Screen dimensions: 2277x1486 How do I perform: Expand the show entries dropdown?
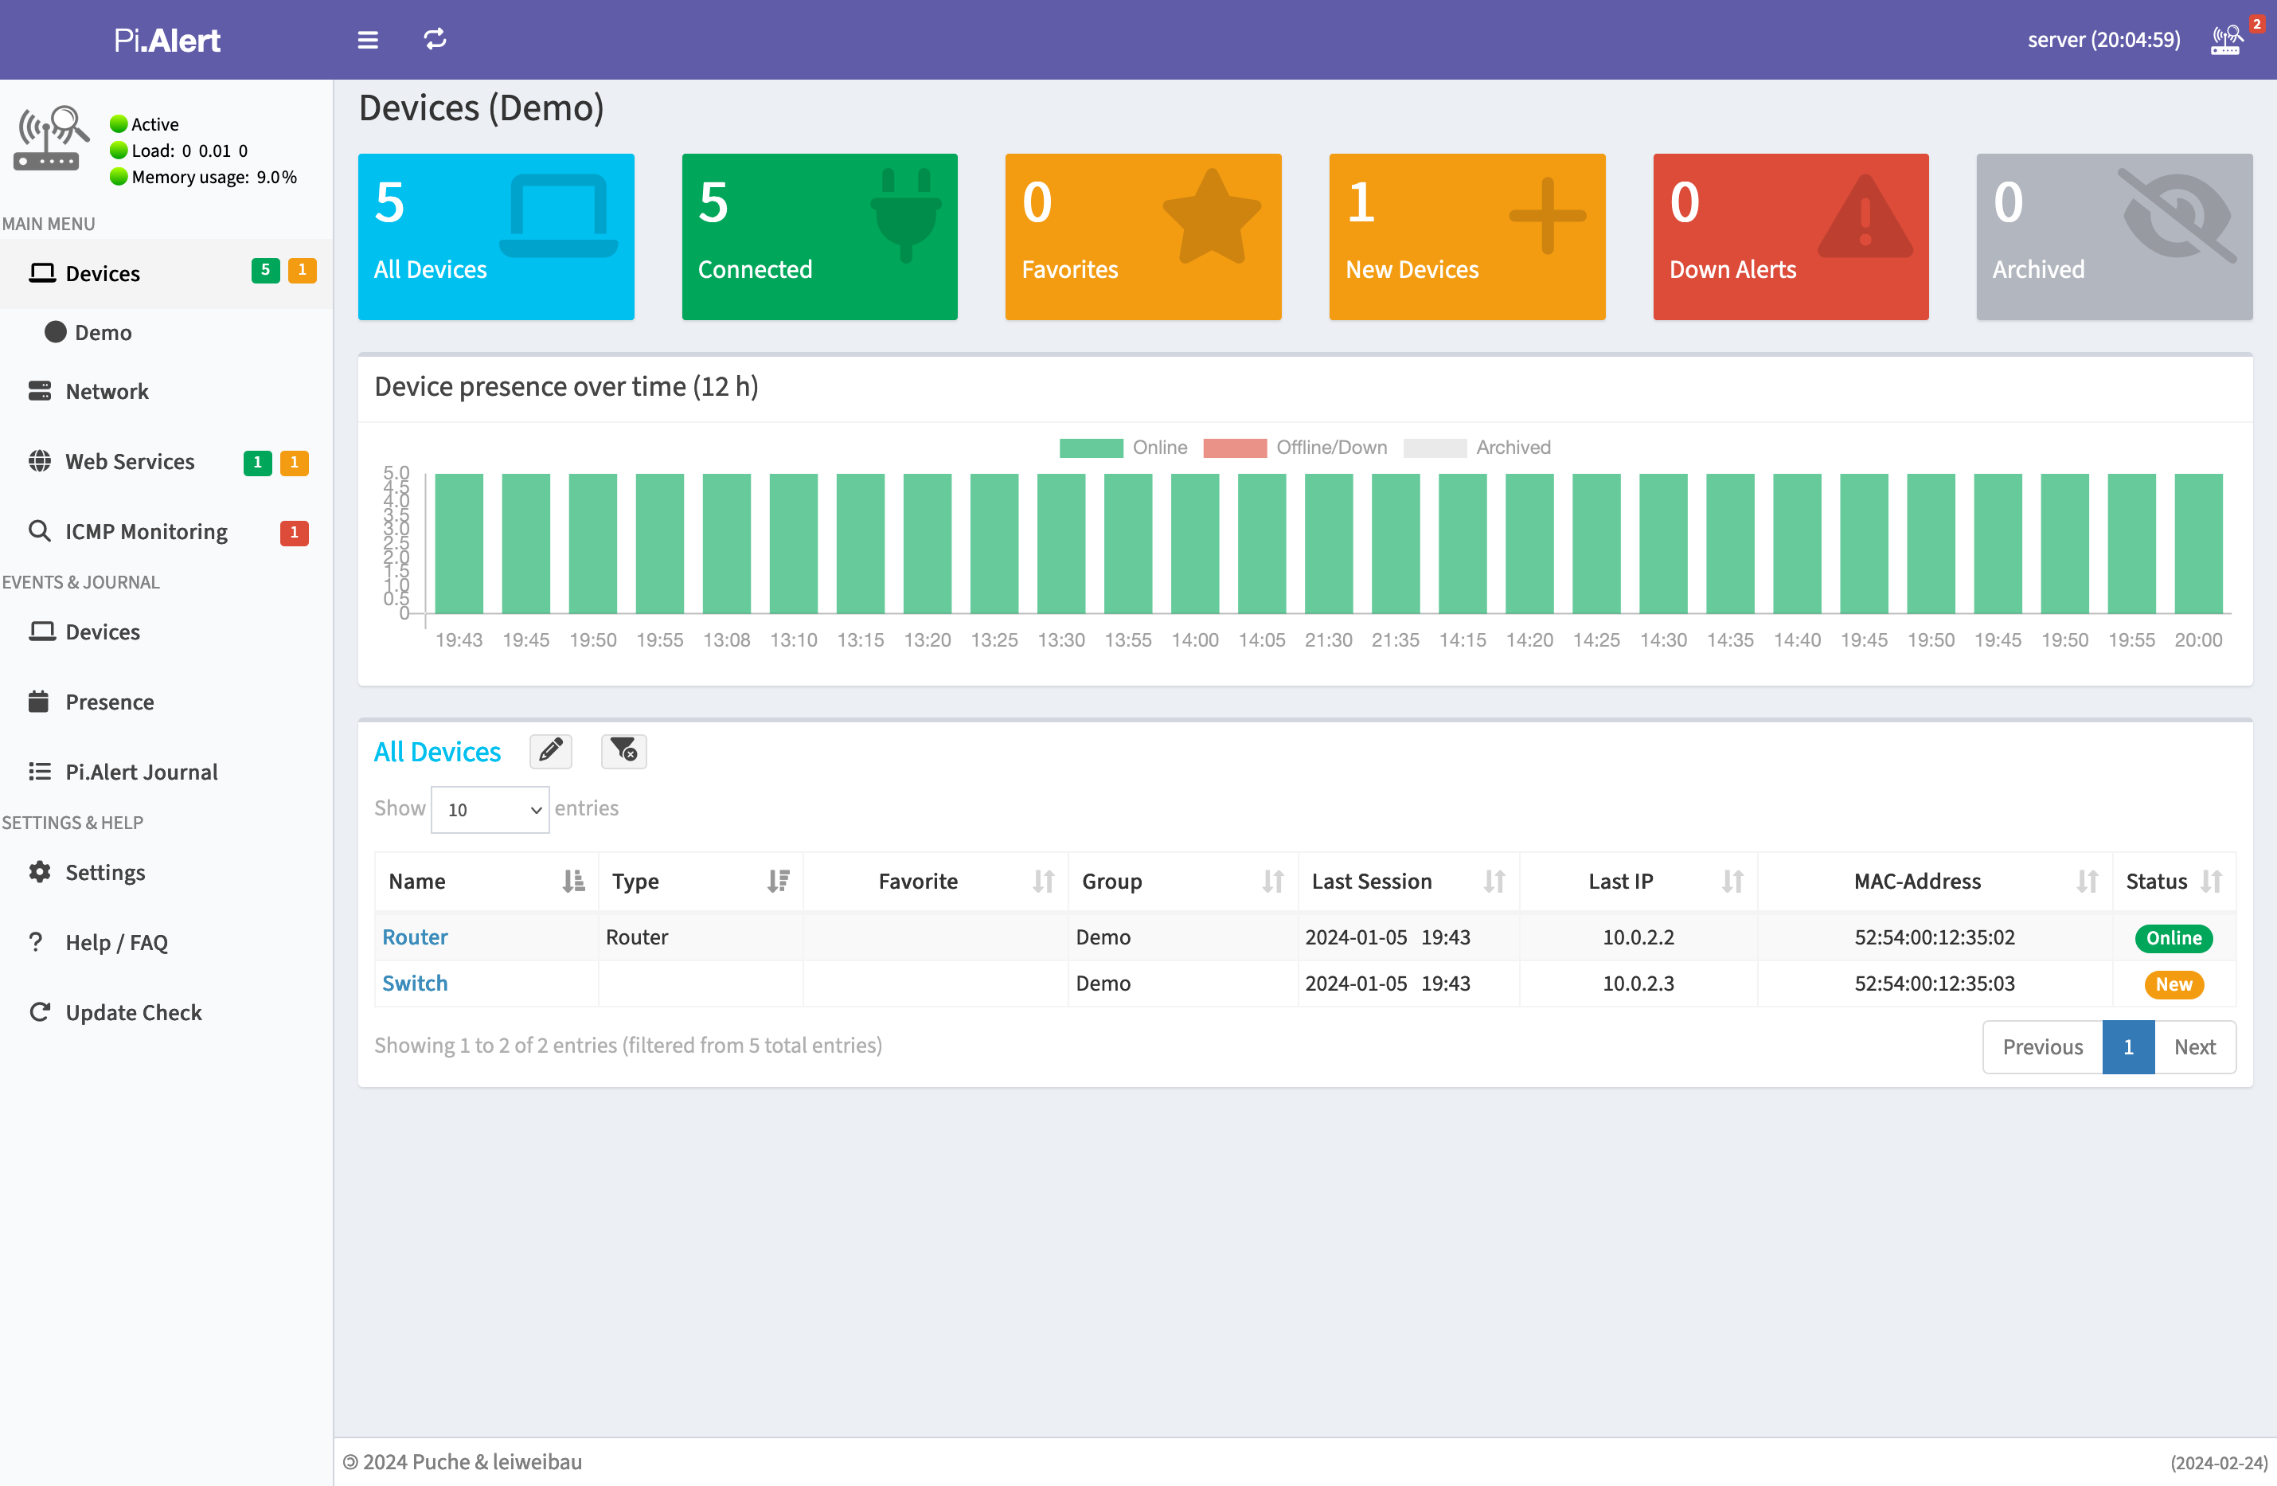click(x=491, y=808)
